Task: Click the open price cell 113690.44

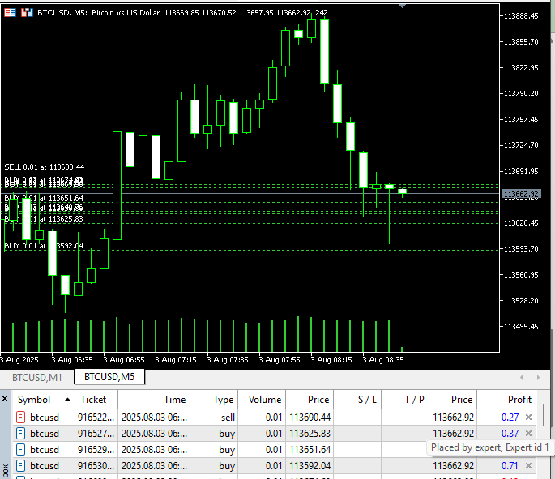Action: [x=310, y=418]
